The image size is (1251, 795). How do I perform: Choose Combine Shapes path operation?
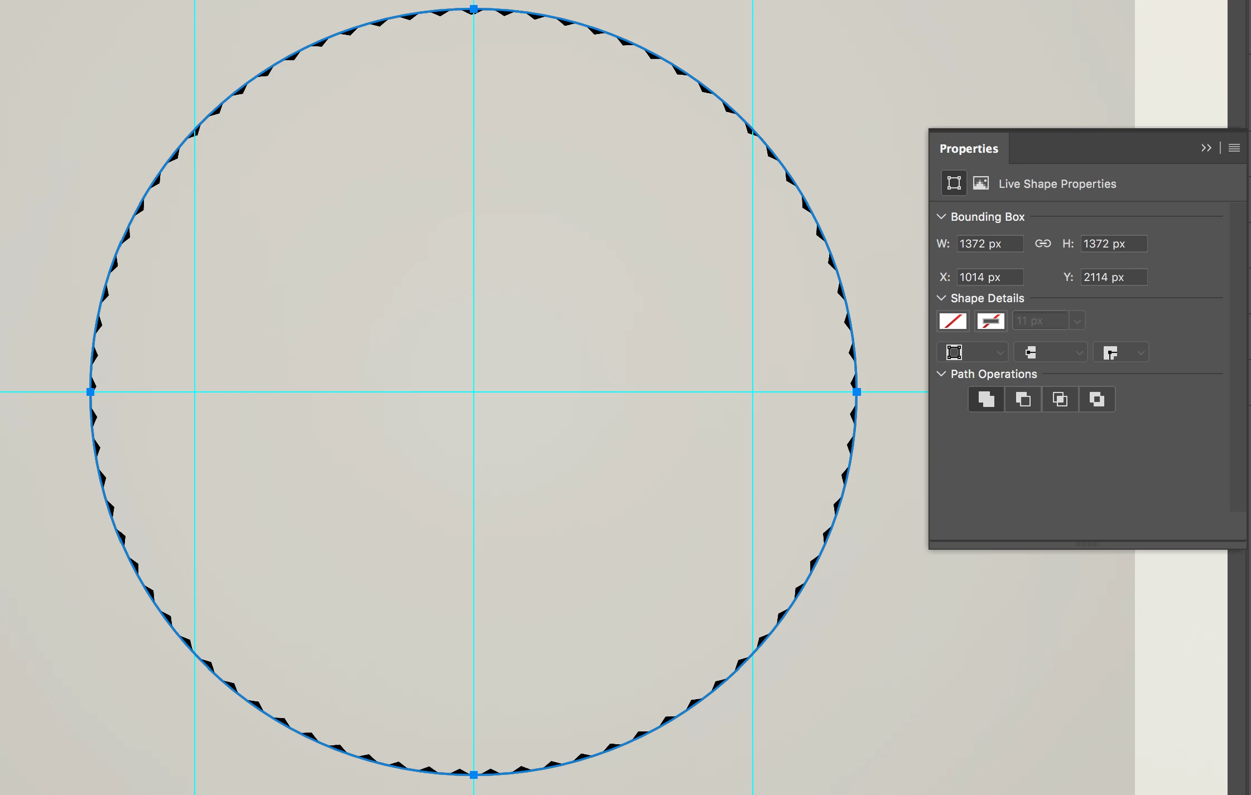pyautogui.click(x=986, y=399)
